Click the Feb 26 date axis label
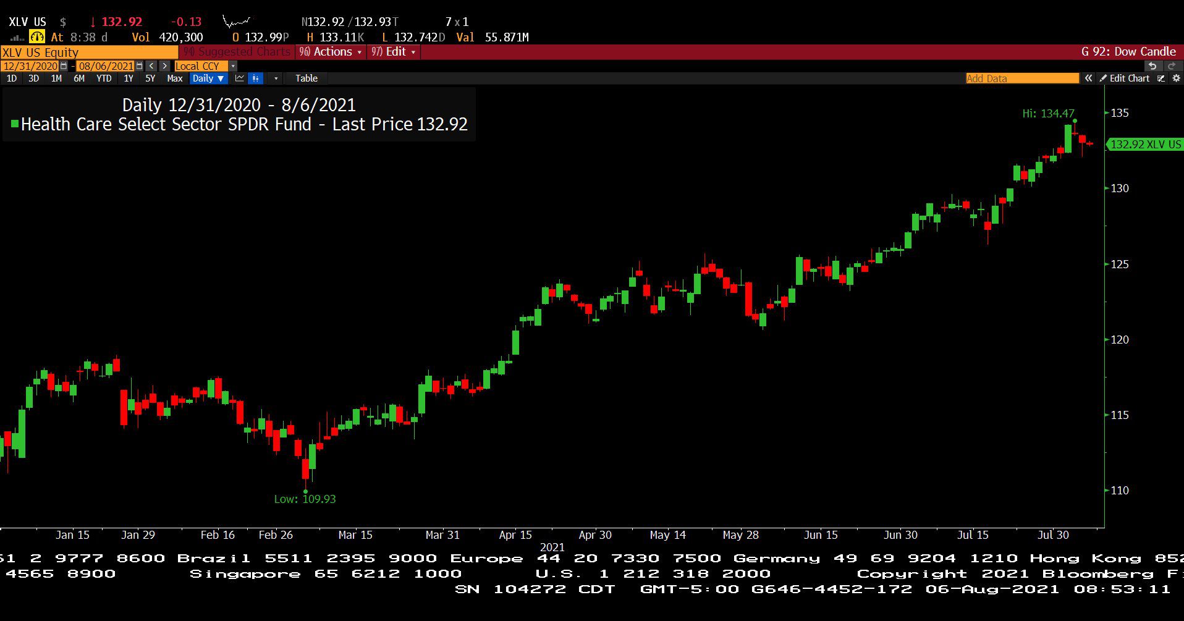This screenshot has width=1184, height=621. coord(276,535)
